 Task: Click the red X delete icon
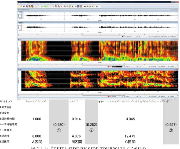(61, 6)
